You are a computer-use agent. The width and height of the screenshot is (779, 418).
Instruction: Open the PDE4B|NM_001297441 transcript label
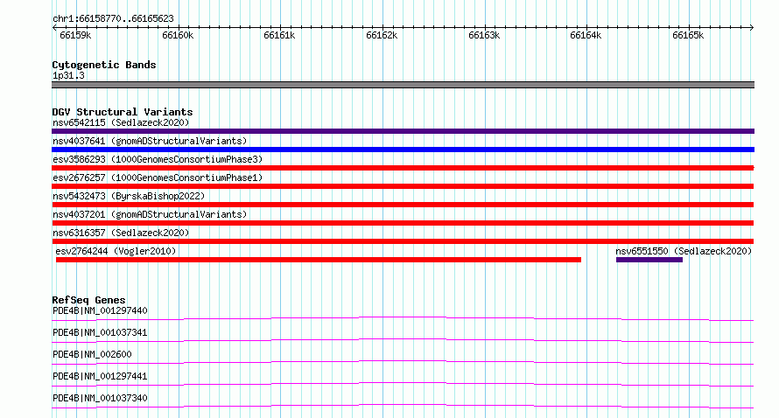coord(100,376)
